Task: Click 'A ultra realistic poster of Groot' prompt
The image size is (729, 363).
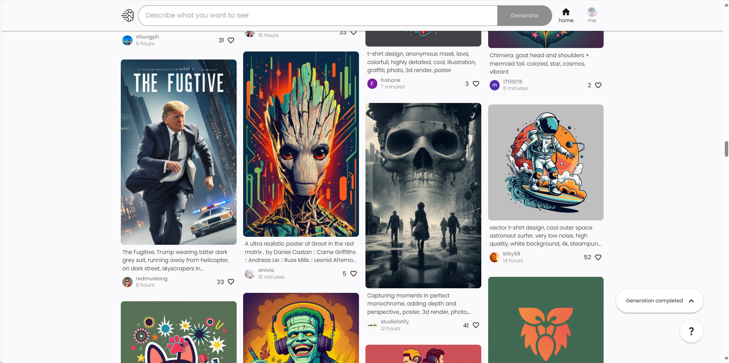Action: point(300,252)
